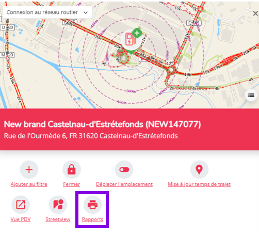This screenshot has height=236, width=259.
Task: Click the Fermer text link
Action: coord(72,184)
